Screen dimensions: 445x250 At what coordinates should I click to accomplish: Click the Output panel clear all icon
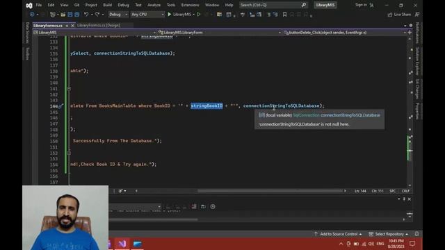(194, 207)
